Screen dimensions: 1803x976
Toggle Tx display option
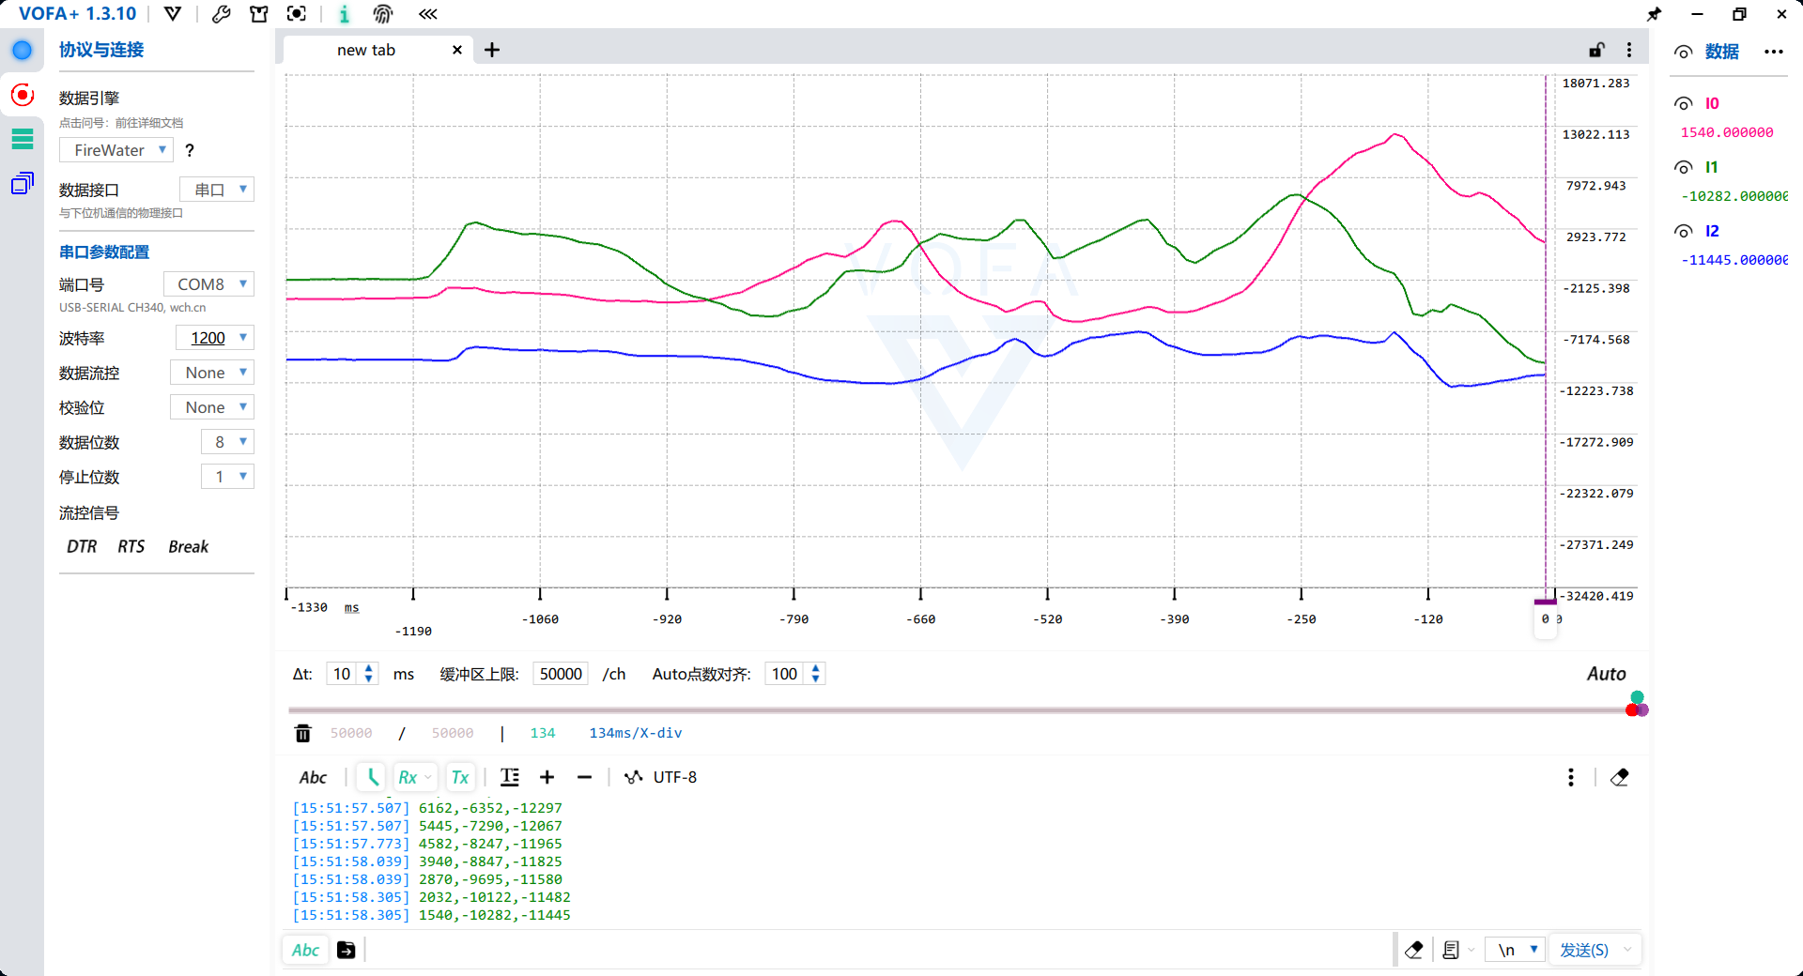[x=460, y=777]
